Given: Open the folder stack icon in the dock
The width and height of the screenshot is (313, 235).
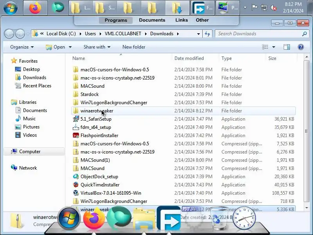Looking at the screenshot, I should coord(144,219).
